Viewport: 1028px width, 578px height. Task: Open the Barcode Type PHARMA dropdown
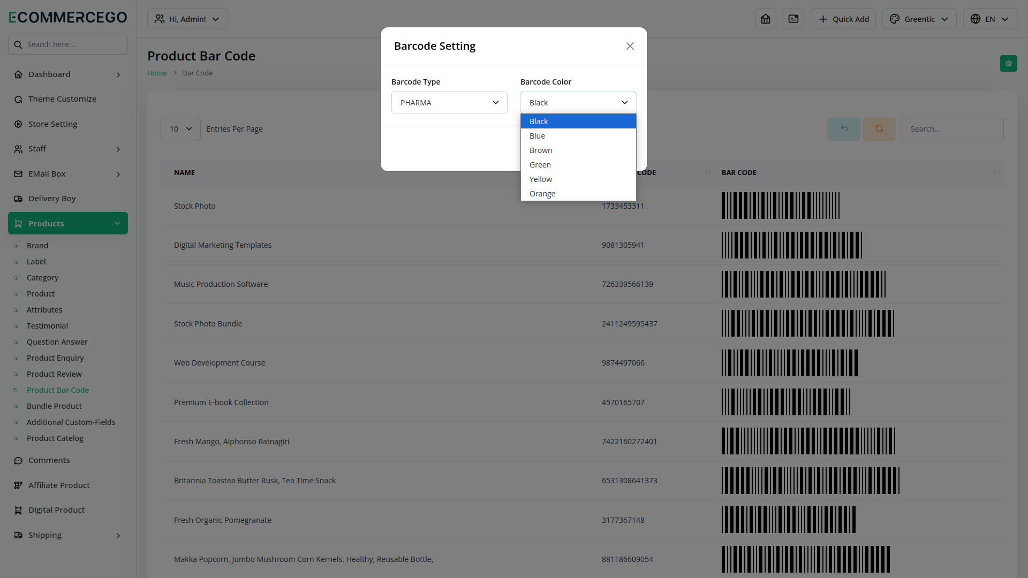click(x=449, y=103)
